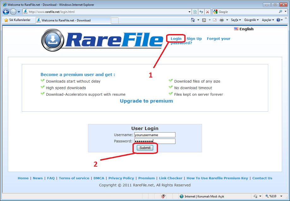This screenshot has height=201, width=290.
Task: Open the Güvenlik menu
Action: click(x=251, y=20)
